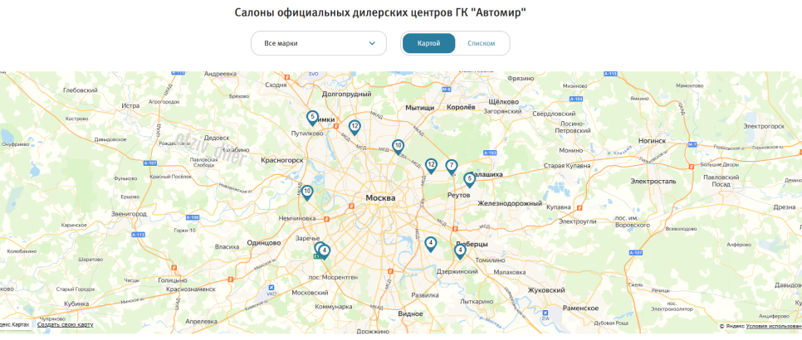This screenshot has height=340, width=802.
Task: Click the 'Ногинск' label on the map
Action: point(652,140)
